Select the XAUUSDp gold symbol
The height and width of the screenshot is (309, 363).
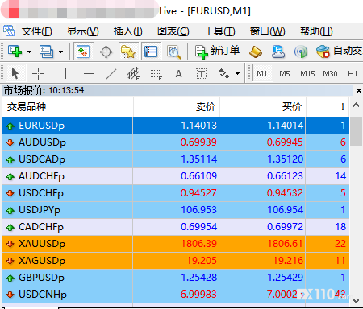pos(42,244)
